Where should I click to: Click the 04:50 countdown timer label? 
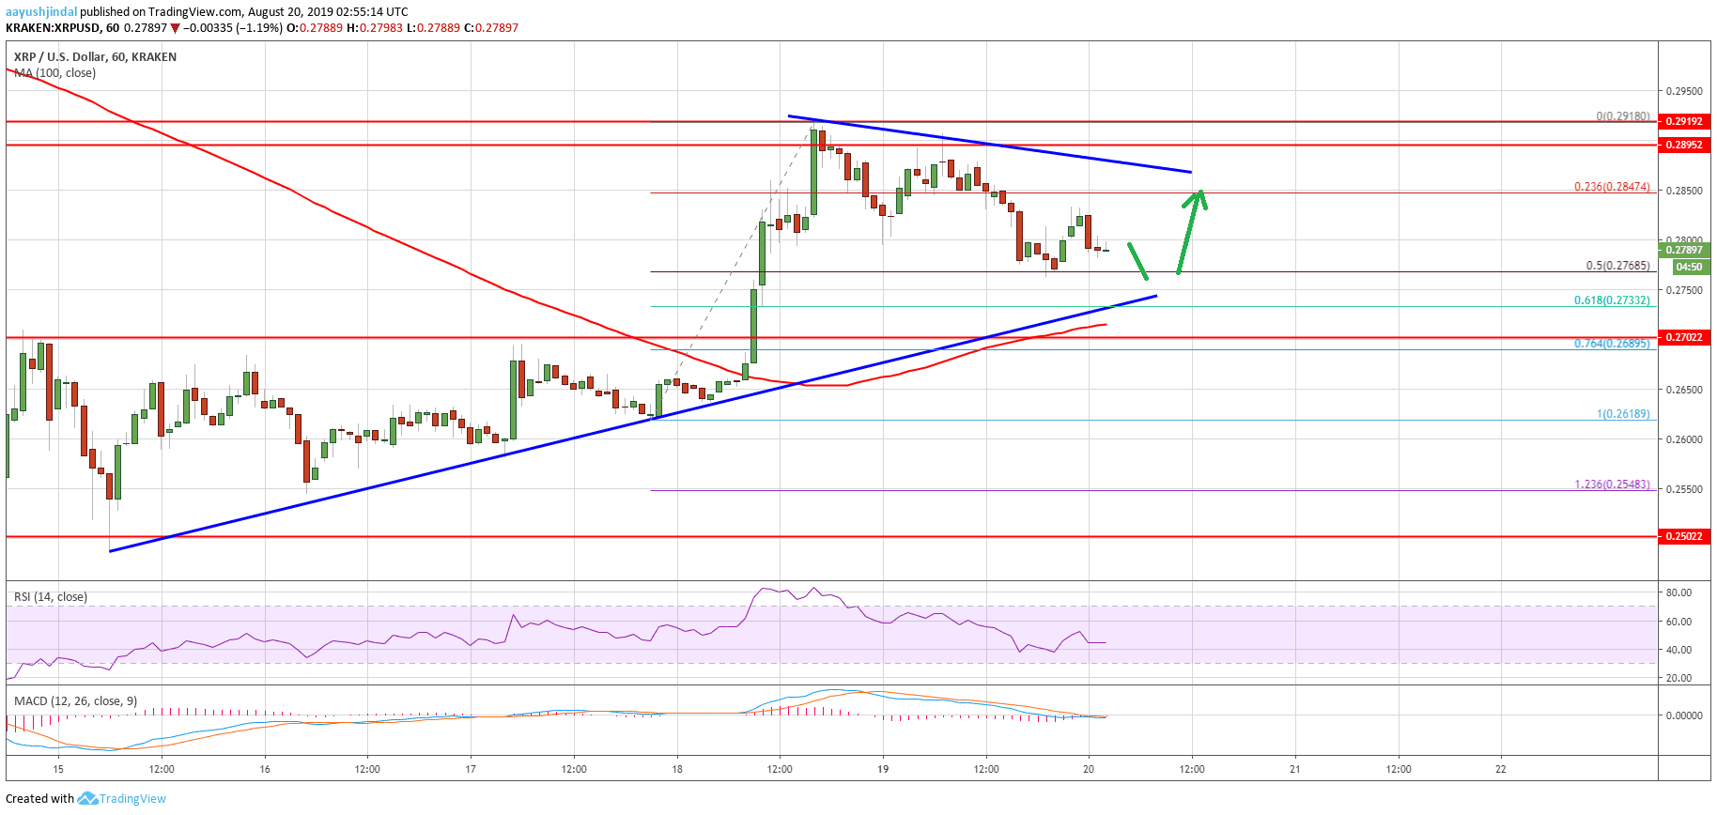[x=1690, y=267]
